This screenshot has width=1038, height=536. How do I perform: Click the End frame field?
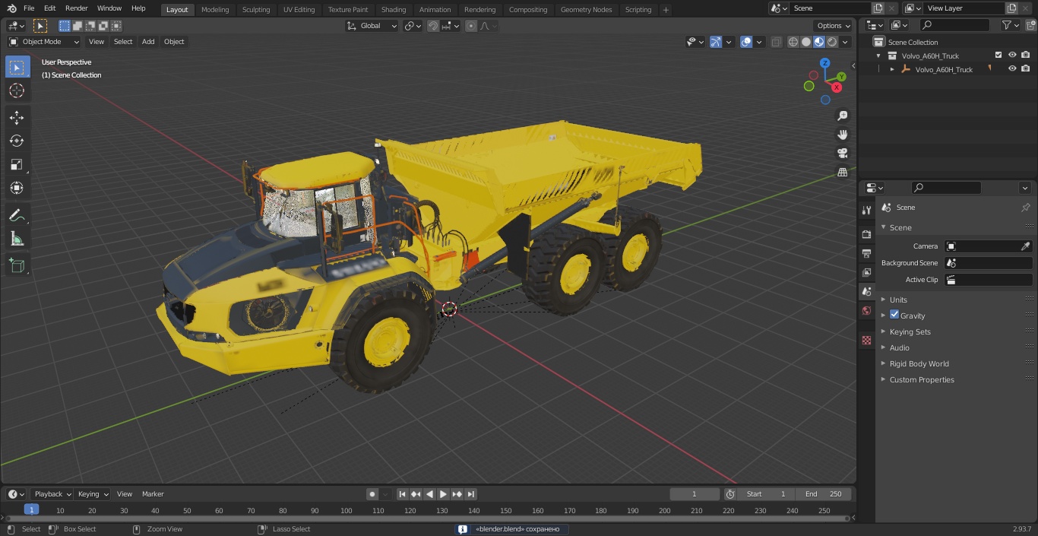click(824, 494)
